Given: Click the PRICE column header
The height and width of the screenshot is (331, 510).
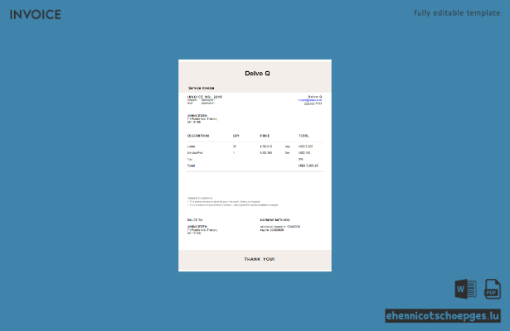Looking at the screenshot, I should click(265, 136).
